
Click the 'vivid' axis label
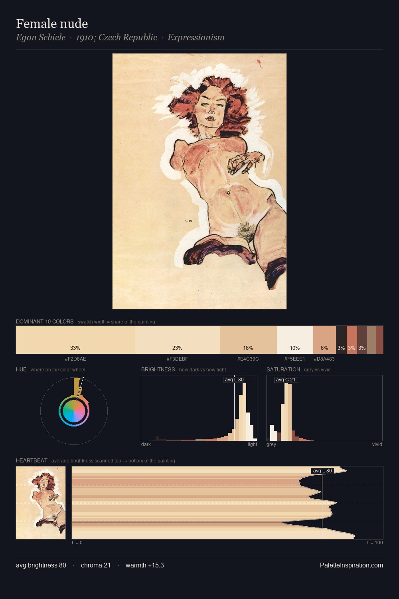tap(377, 444)
